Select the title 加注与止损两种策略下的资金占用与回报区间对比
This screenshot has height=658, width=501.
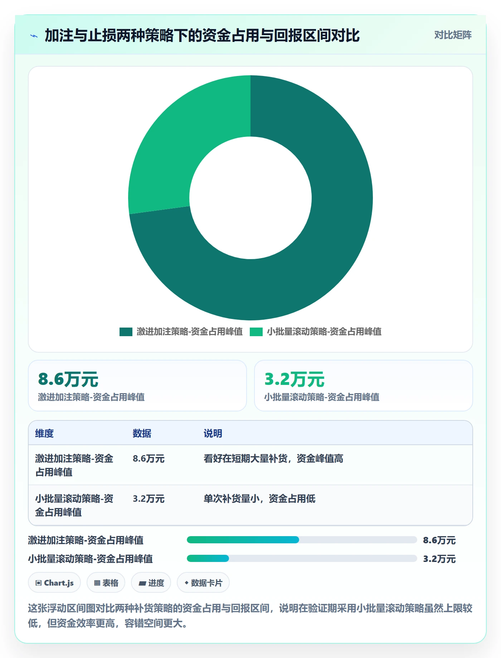202,35
